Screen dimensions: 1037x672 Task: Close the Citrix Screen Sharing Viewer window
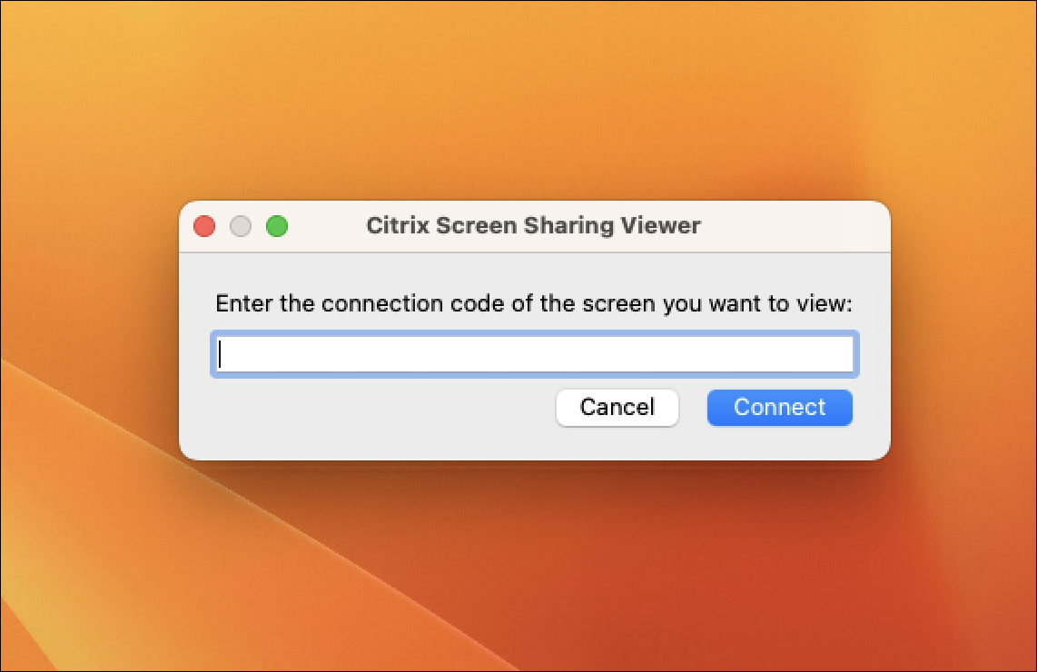(x=204, y=226)
